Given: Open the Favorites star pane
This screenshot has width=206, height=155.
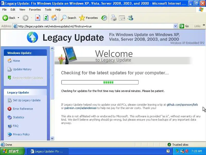Looking at the screenshot, I should (88, 18).
